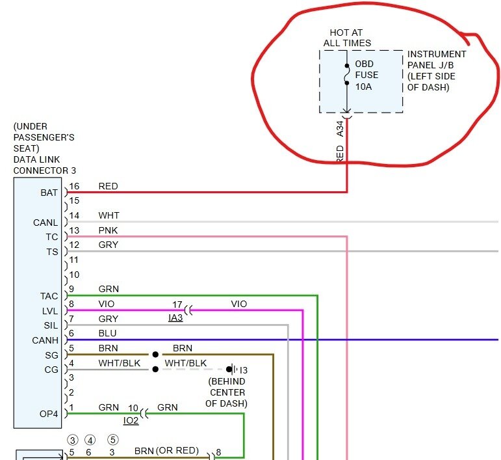The image size is (501, 460).
Task: Click the BLU wire label at pin 6
Action: point(107,333)
